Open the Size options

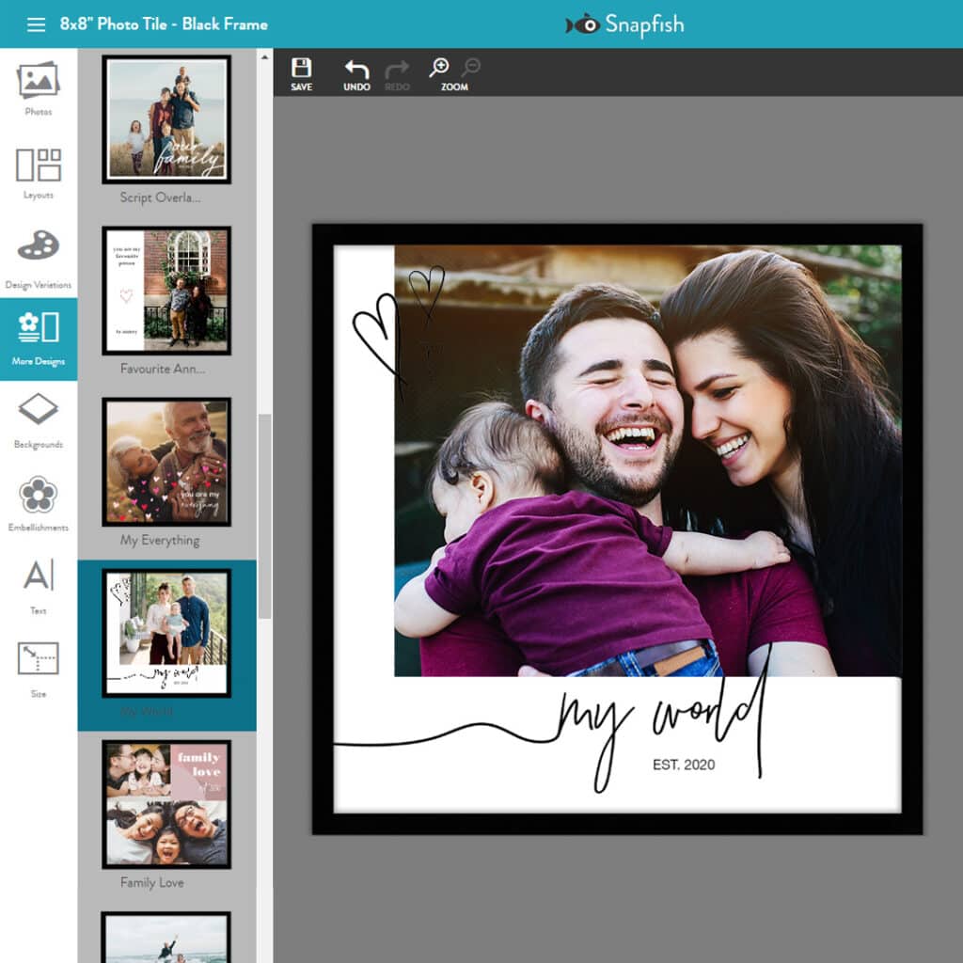point(39,668)
